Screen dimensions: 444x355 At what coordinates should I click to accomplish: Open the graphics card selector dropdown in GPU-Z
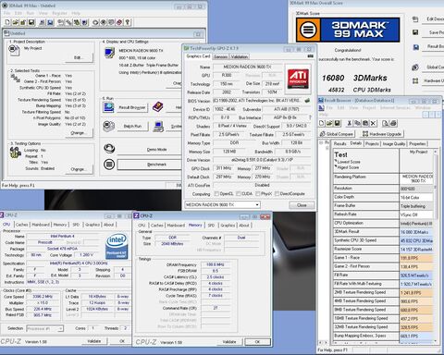[257, 204]
